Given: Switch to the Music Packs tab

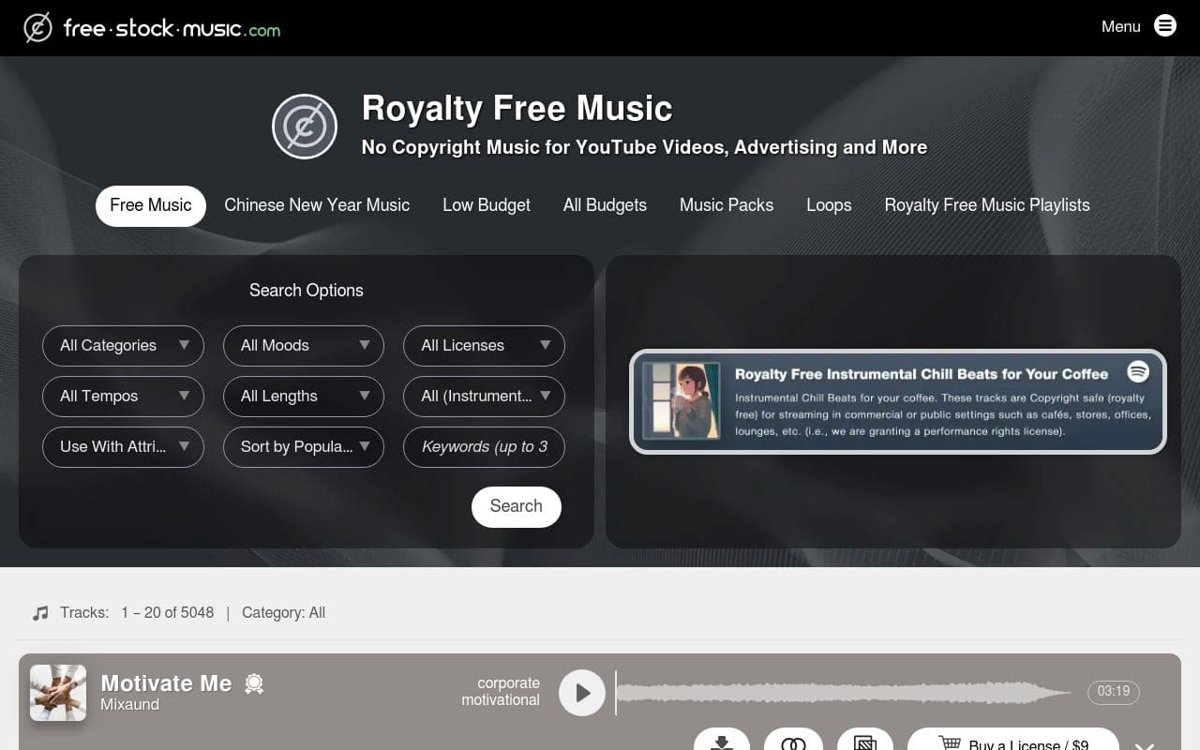Looking at the screenshot, I should (727, 205).
